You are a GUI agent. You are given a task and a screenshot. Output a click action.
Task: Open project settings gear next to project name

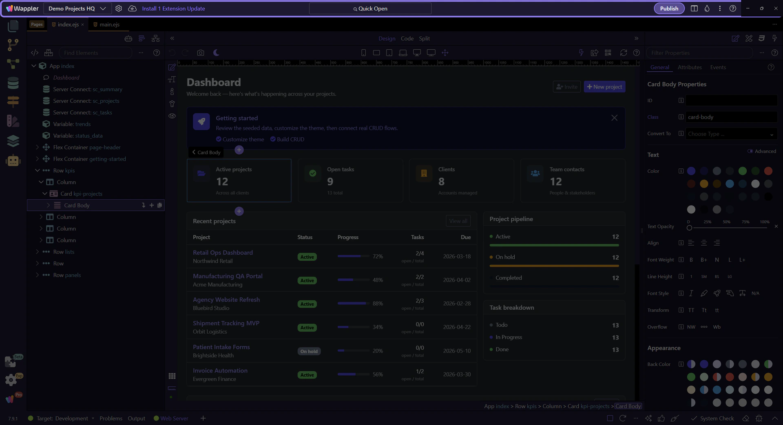(119, 9)
